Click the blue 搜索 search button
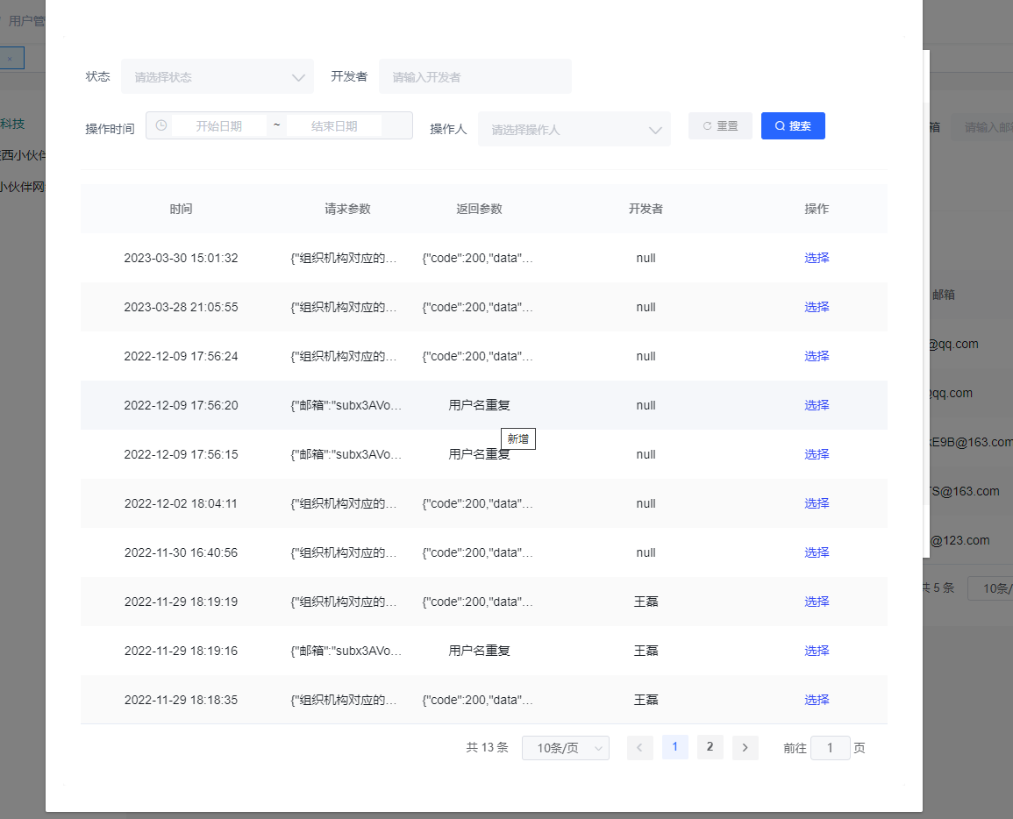 [x=793, y=126]
